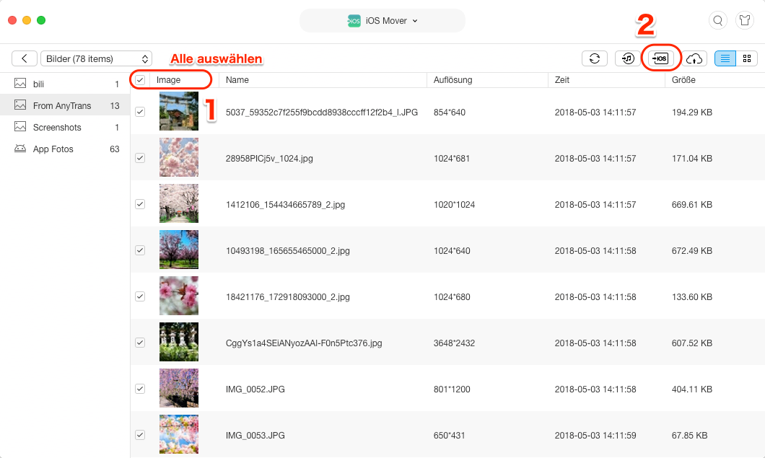The height and width of the screenshot is (458, 765).
Task: Click the bili album picture icon
Action: (20, 84)
